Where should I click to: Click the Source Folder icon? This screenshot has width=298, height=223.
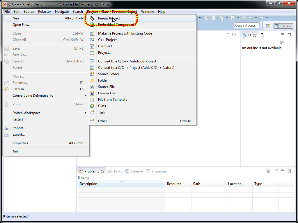coord(92,74)
